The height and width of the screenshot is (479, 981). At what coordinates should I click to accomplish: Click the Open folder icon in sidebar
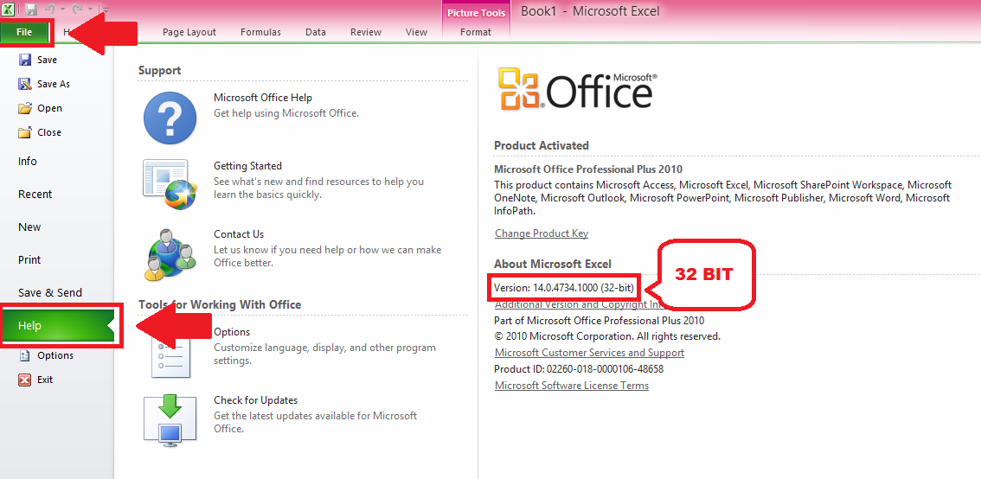25,108
